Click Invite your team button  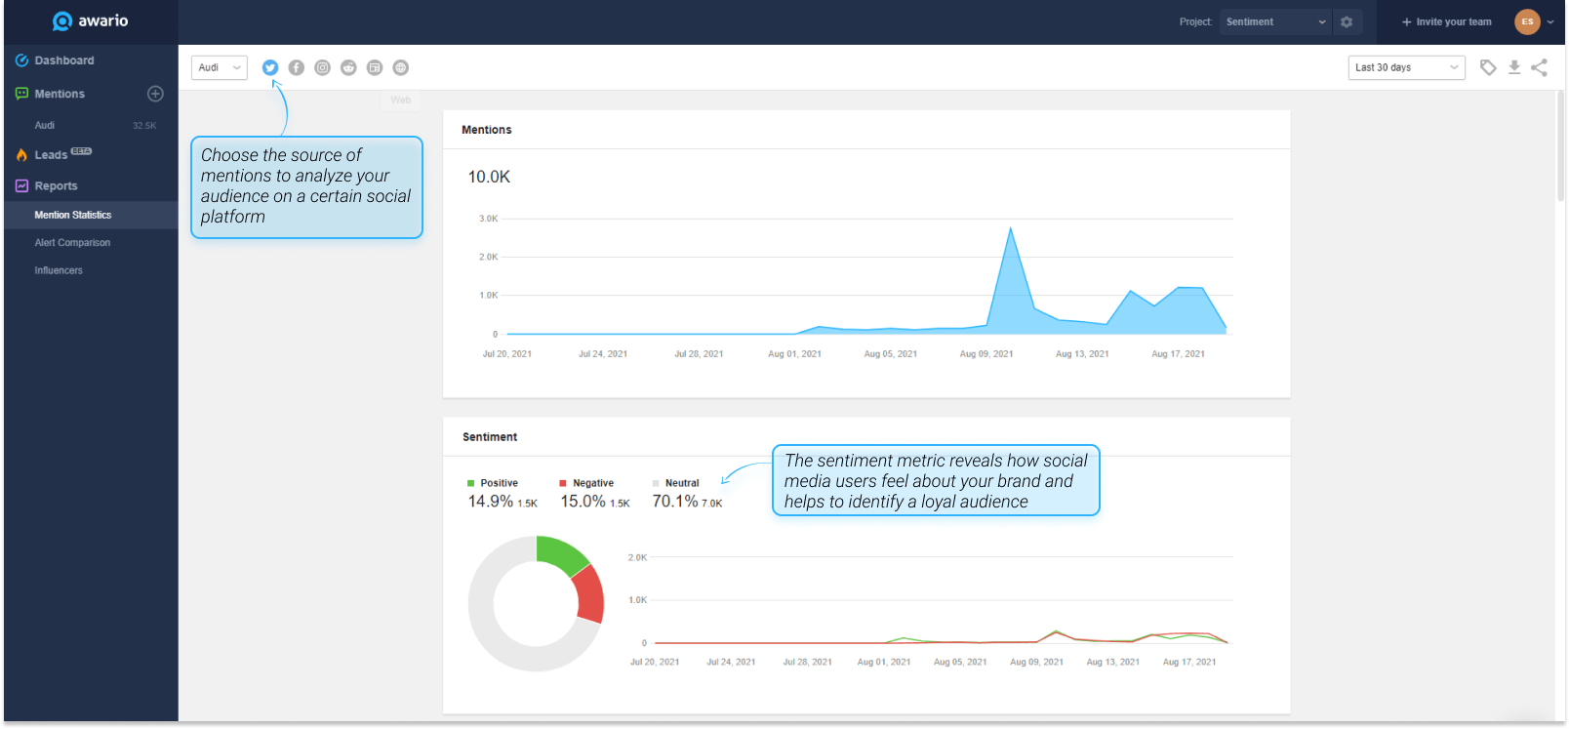1446,21
